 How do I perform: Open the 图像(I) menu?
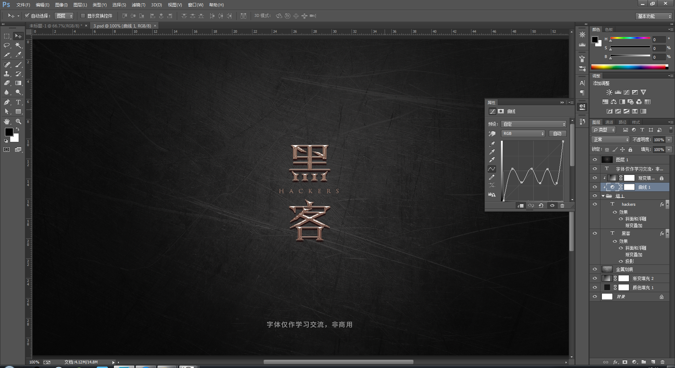[61, 5]
